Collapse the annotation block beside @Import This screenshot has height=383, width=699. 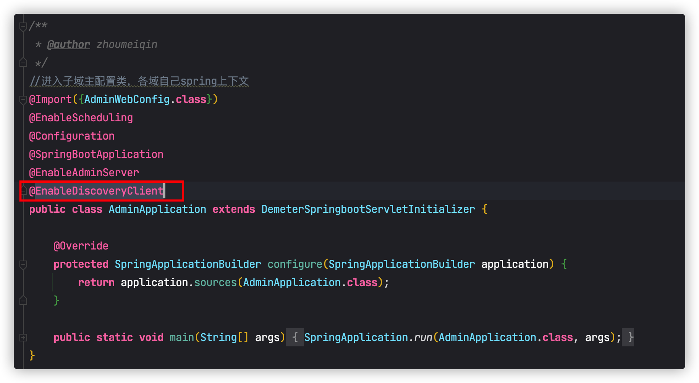[x=23, y=100]
